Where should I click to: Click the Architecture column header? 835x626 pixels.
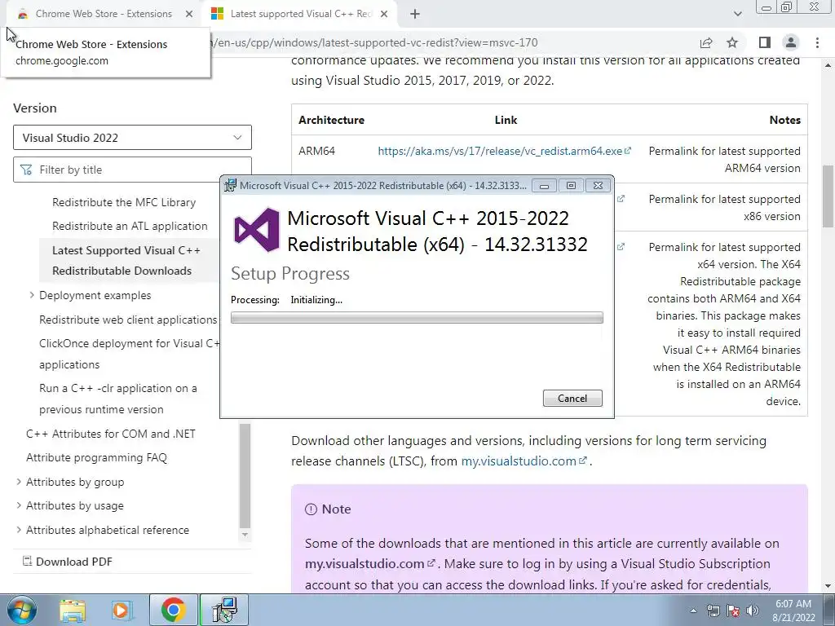[331, 121]
